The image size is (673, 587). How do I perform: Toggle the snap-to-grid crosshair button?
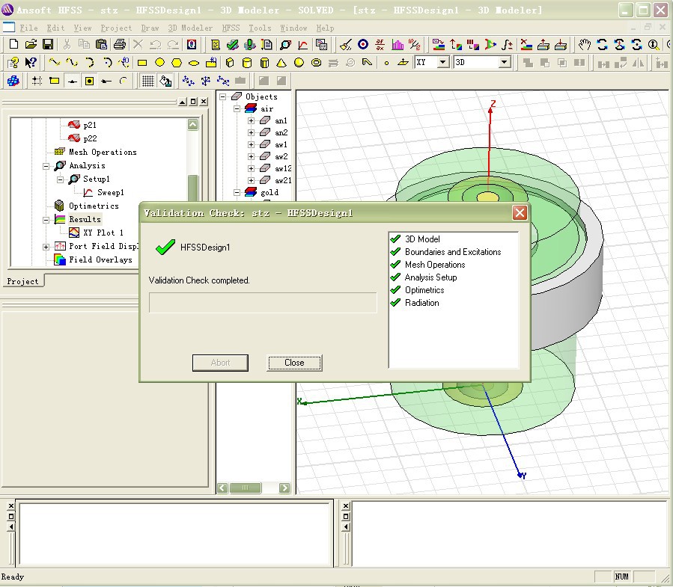pos(37,81)
